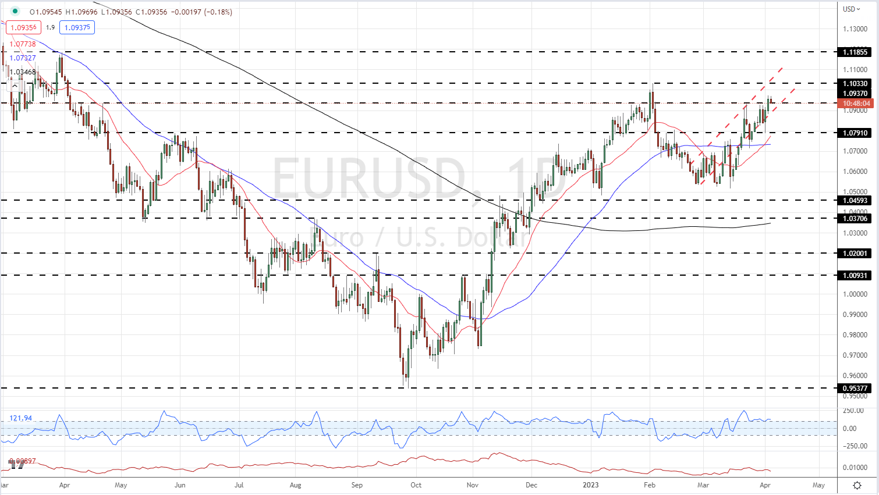Click the OHLC values in the header
Image resolution: width=879 pixels, height=495 pixels.
131,12
